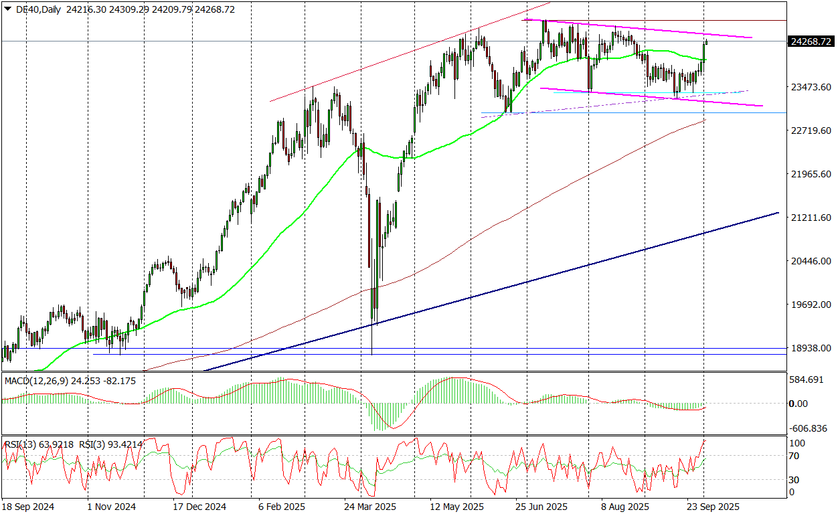840x516 pixels.
Task: Click the triangle arrow beside DE40,Daily
Action: tap(8, 9)
